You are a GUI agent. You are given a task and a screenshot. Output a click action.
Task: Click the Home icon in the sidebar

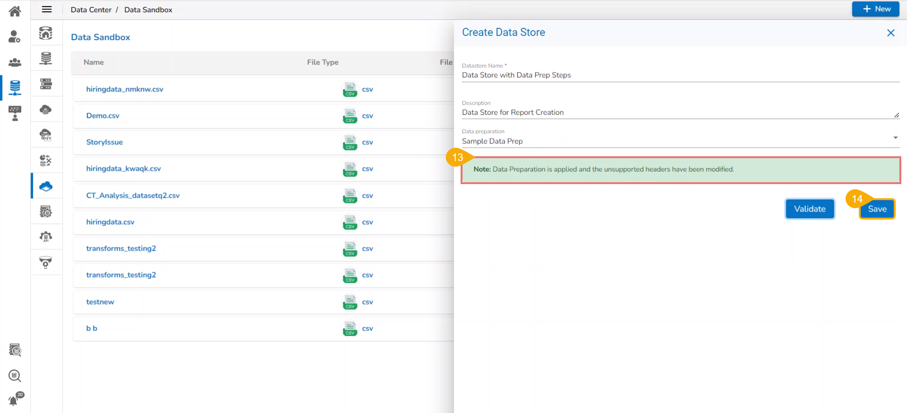click(15, 11)
